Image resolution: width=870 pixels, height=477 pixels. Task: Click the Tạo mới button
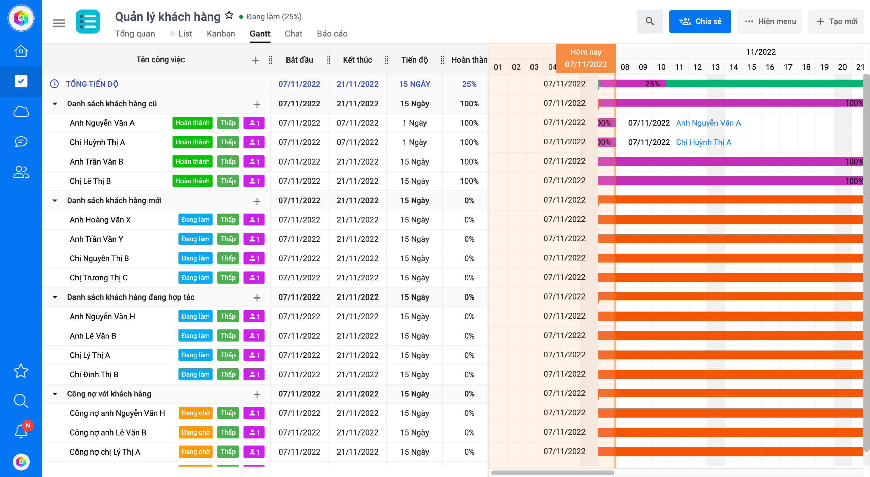(x=836, y=21)
